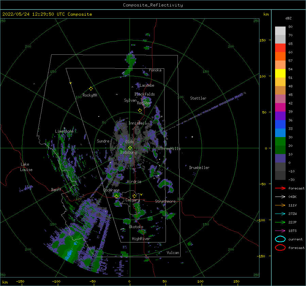Viewport: 306px width, 286px height.
Task: Pick the orange 57-60 dBZ swatch
Action: coord(280,56)
